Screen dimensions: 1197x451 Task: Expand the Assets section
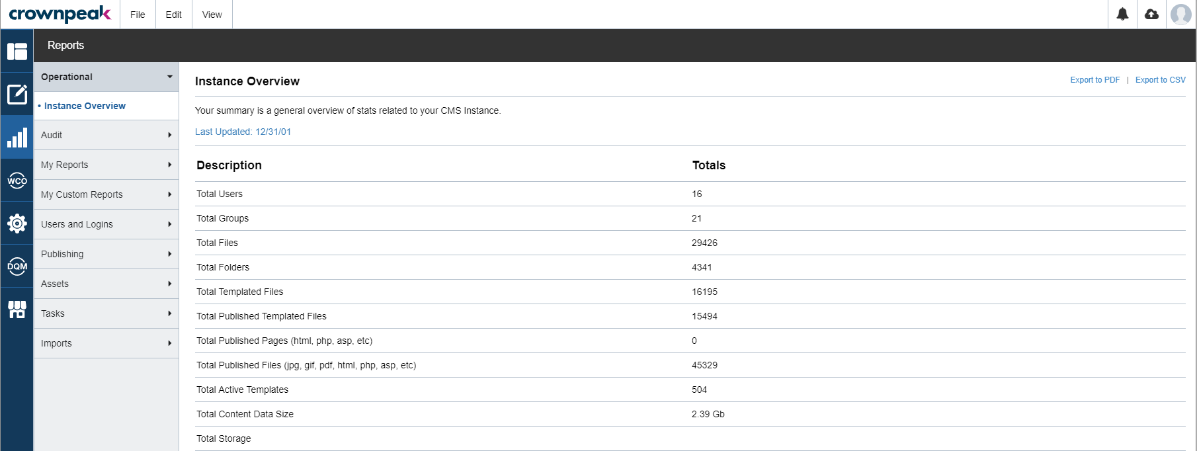(106, 284)
